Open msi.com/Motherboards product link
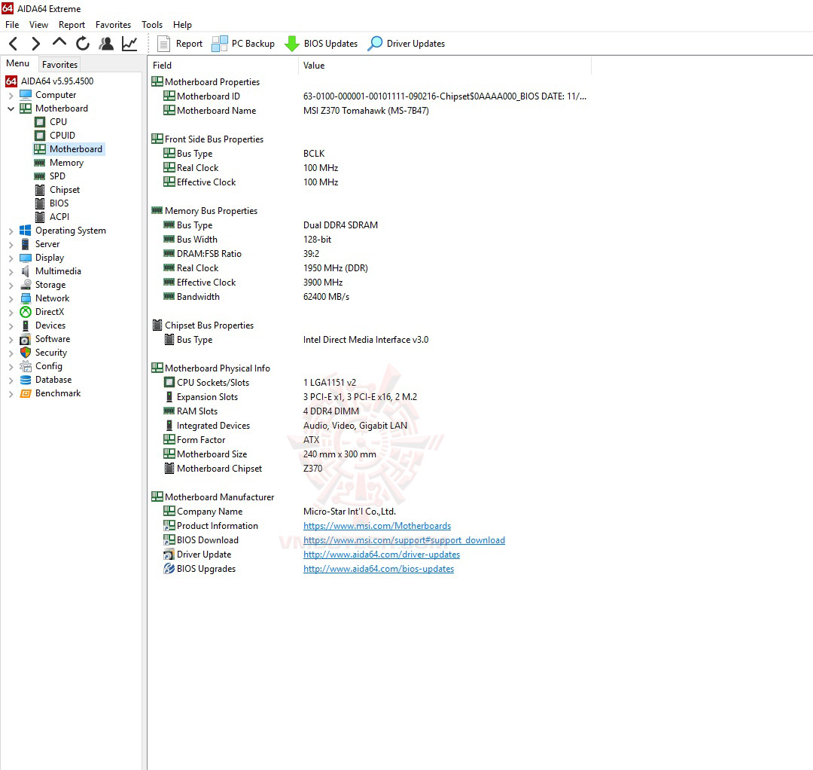Viewport: 813px width, 770px height. click(x=377, y=526)
